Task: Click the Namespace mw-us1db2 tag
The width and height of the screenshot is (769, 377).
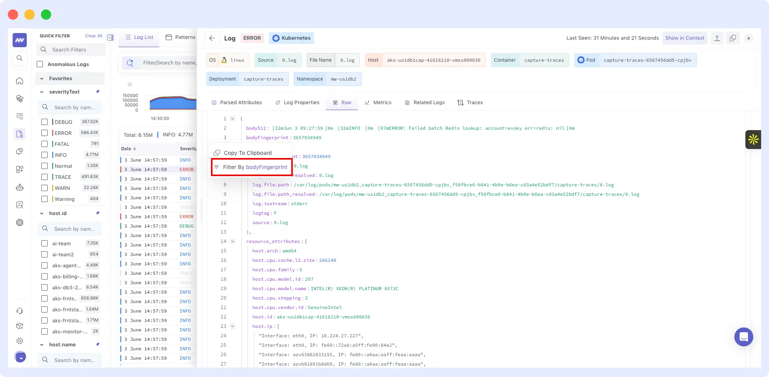Action: click(327, 79)
